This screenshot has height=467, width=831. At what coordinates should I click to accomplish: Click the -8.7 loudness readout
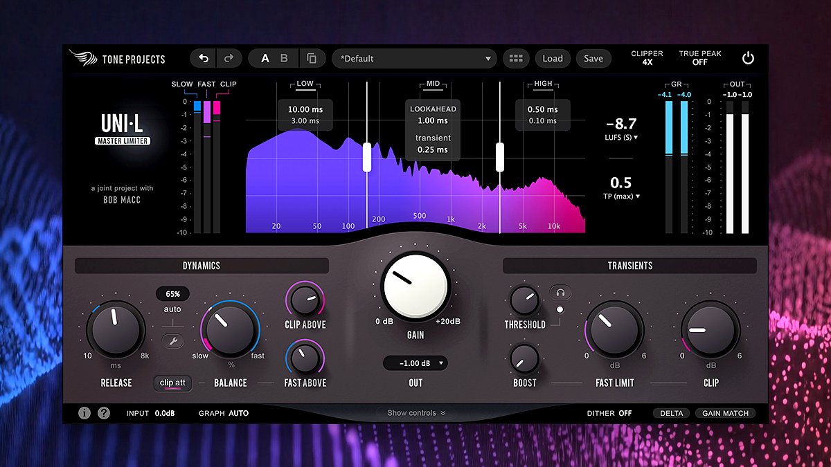(620, 124)
